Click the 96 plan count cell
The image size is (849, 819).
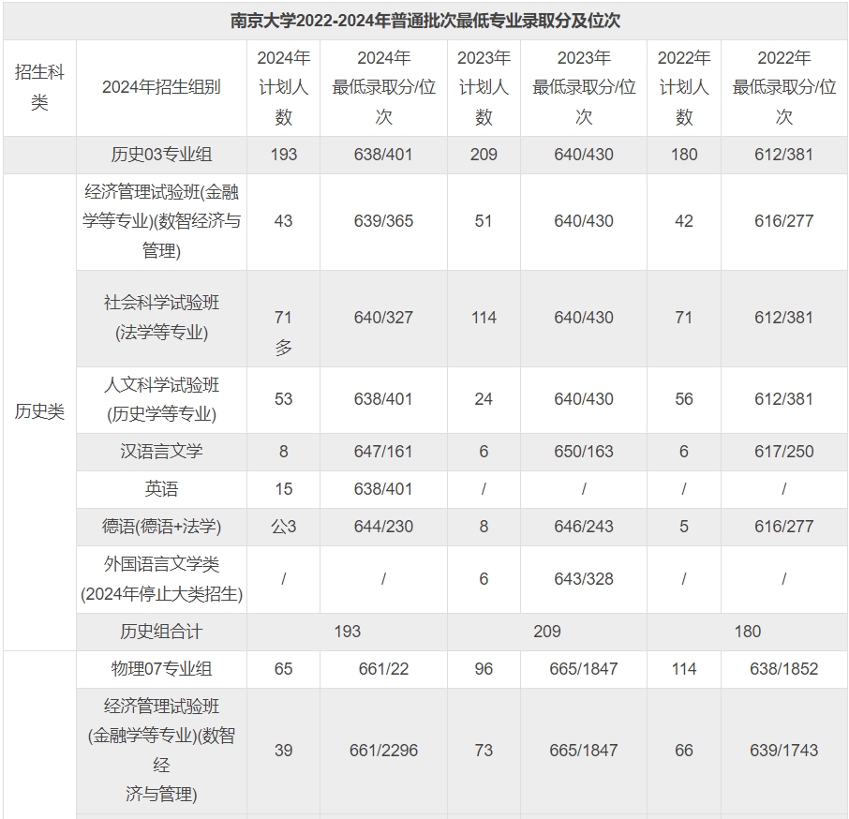(484, 669)
